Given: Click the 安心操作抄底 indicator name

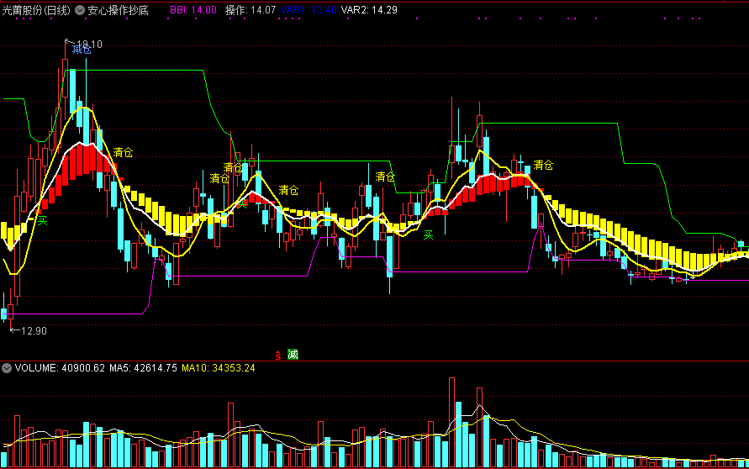Looking at the screenshot, I should [x=118, y=10].
